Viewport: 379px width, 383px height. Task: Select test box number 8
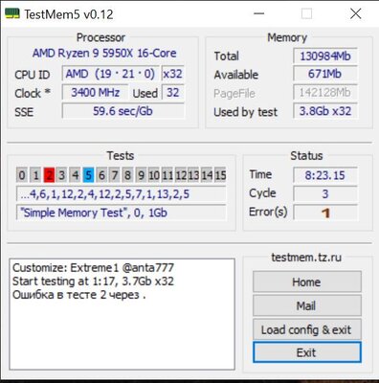tap(127, 175)
